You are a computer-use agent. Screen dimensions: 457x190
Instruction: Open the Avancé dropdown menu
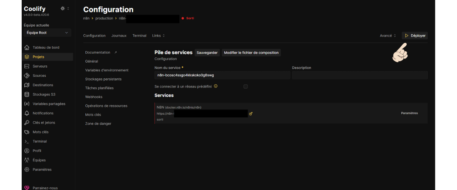(388, 36)
